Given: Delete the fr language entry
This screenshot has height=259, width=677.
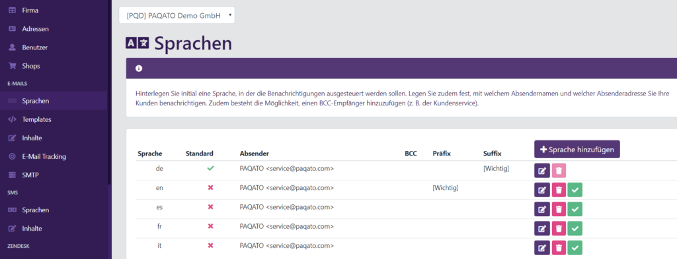Looking at the screenshot, I should pos(559,229).
